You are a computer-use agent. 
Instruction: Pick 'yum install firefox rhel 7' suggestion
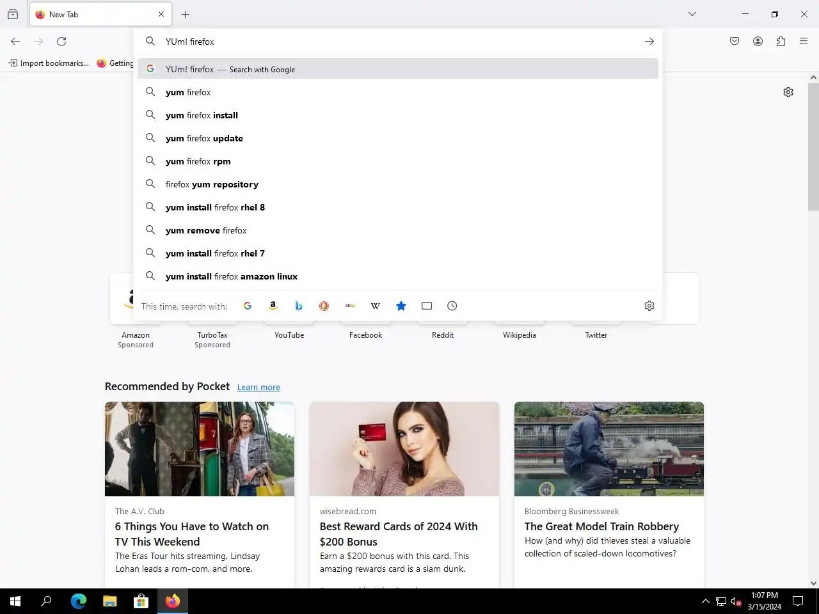(398, 253)
